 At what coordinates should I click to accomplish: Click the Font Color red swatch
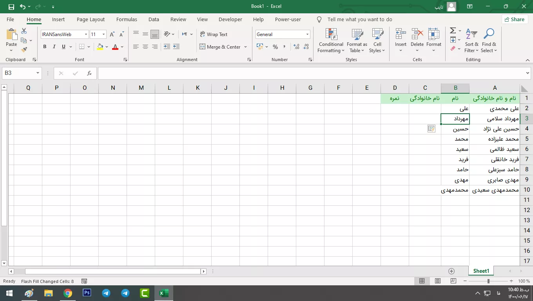click(x=115, y=47)
